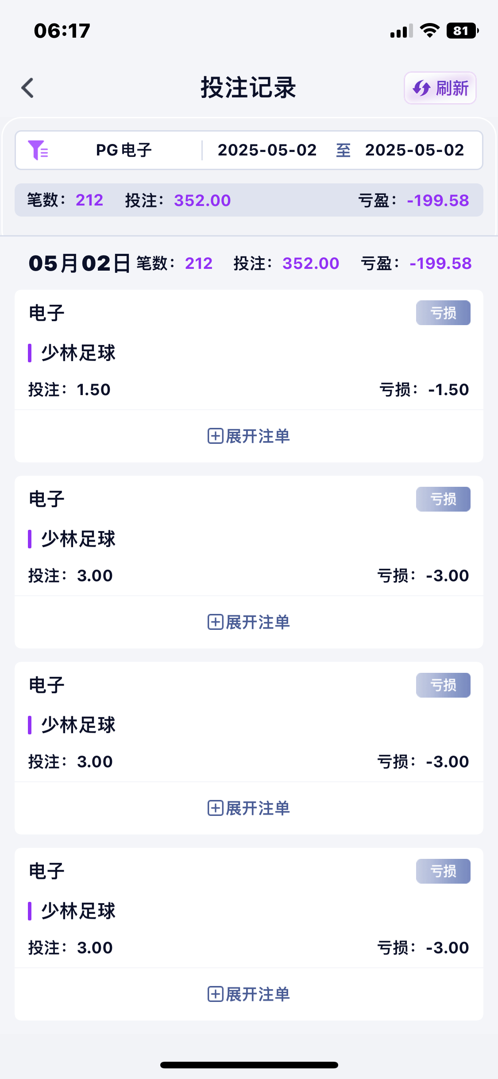Select the start date 2025-05-02 field
This screenshot has width=498, height=1079.
(x=267, y=150)
